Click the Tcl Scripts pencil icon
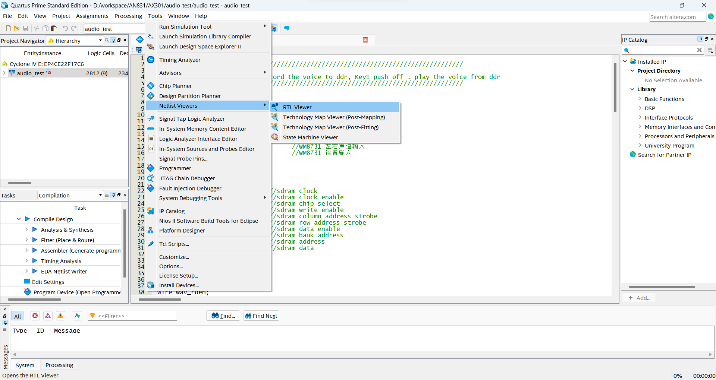Viewport: 716px width, 380px height. coord(151,244)
